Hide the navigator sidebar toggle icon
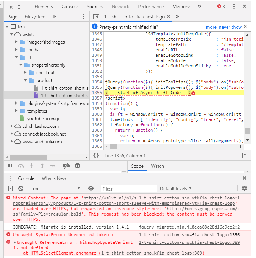Viewport: 256px width, 258px height. click(96, 16)
